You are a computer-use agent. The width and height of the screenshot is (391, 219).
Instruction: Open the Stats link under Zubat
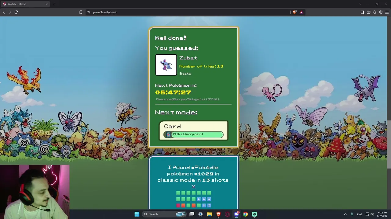[x=185, y=74]
